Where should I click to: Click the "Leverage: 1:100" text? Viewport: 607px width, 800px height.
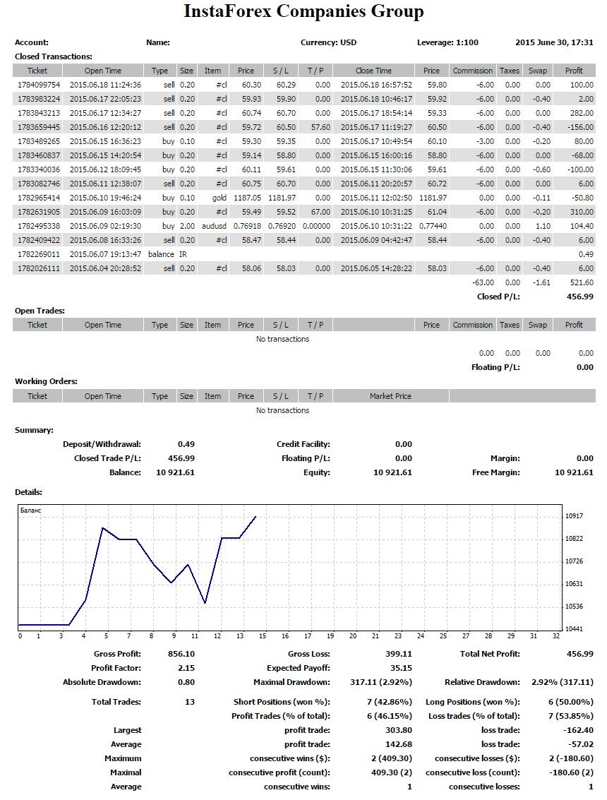448,42
